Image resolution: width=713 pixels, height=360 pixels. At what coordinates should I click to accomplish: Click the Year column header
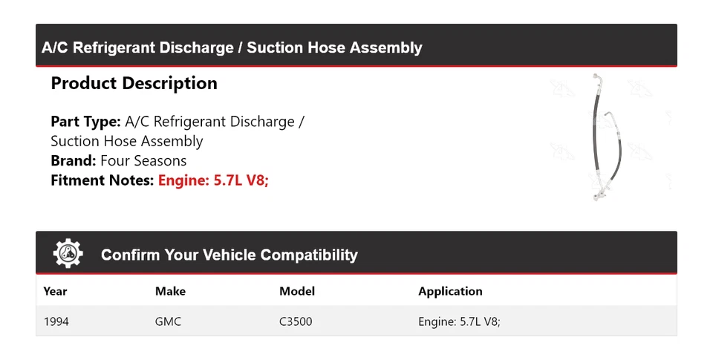coord(56,291)
